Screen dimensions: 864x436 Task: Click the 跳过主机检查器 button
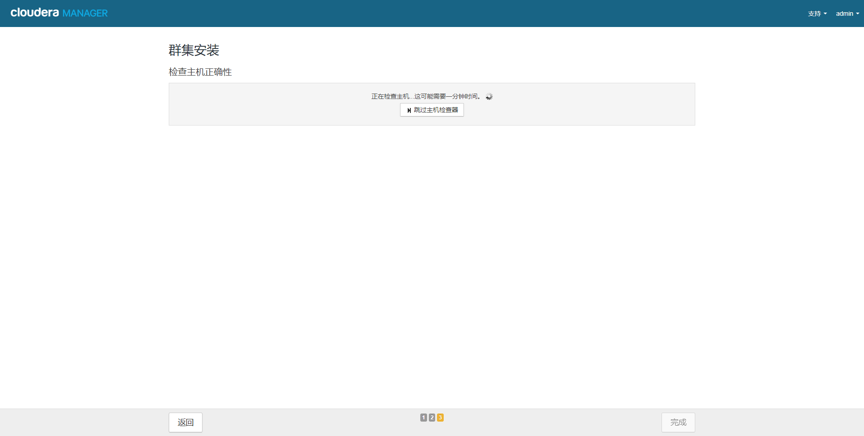(x=432, y=110)
